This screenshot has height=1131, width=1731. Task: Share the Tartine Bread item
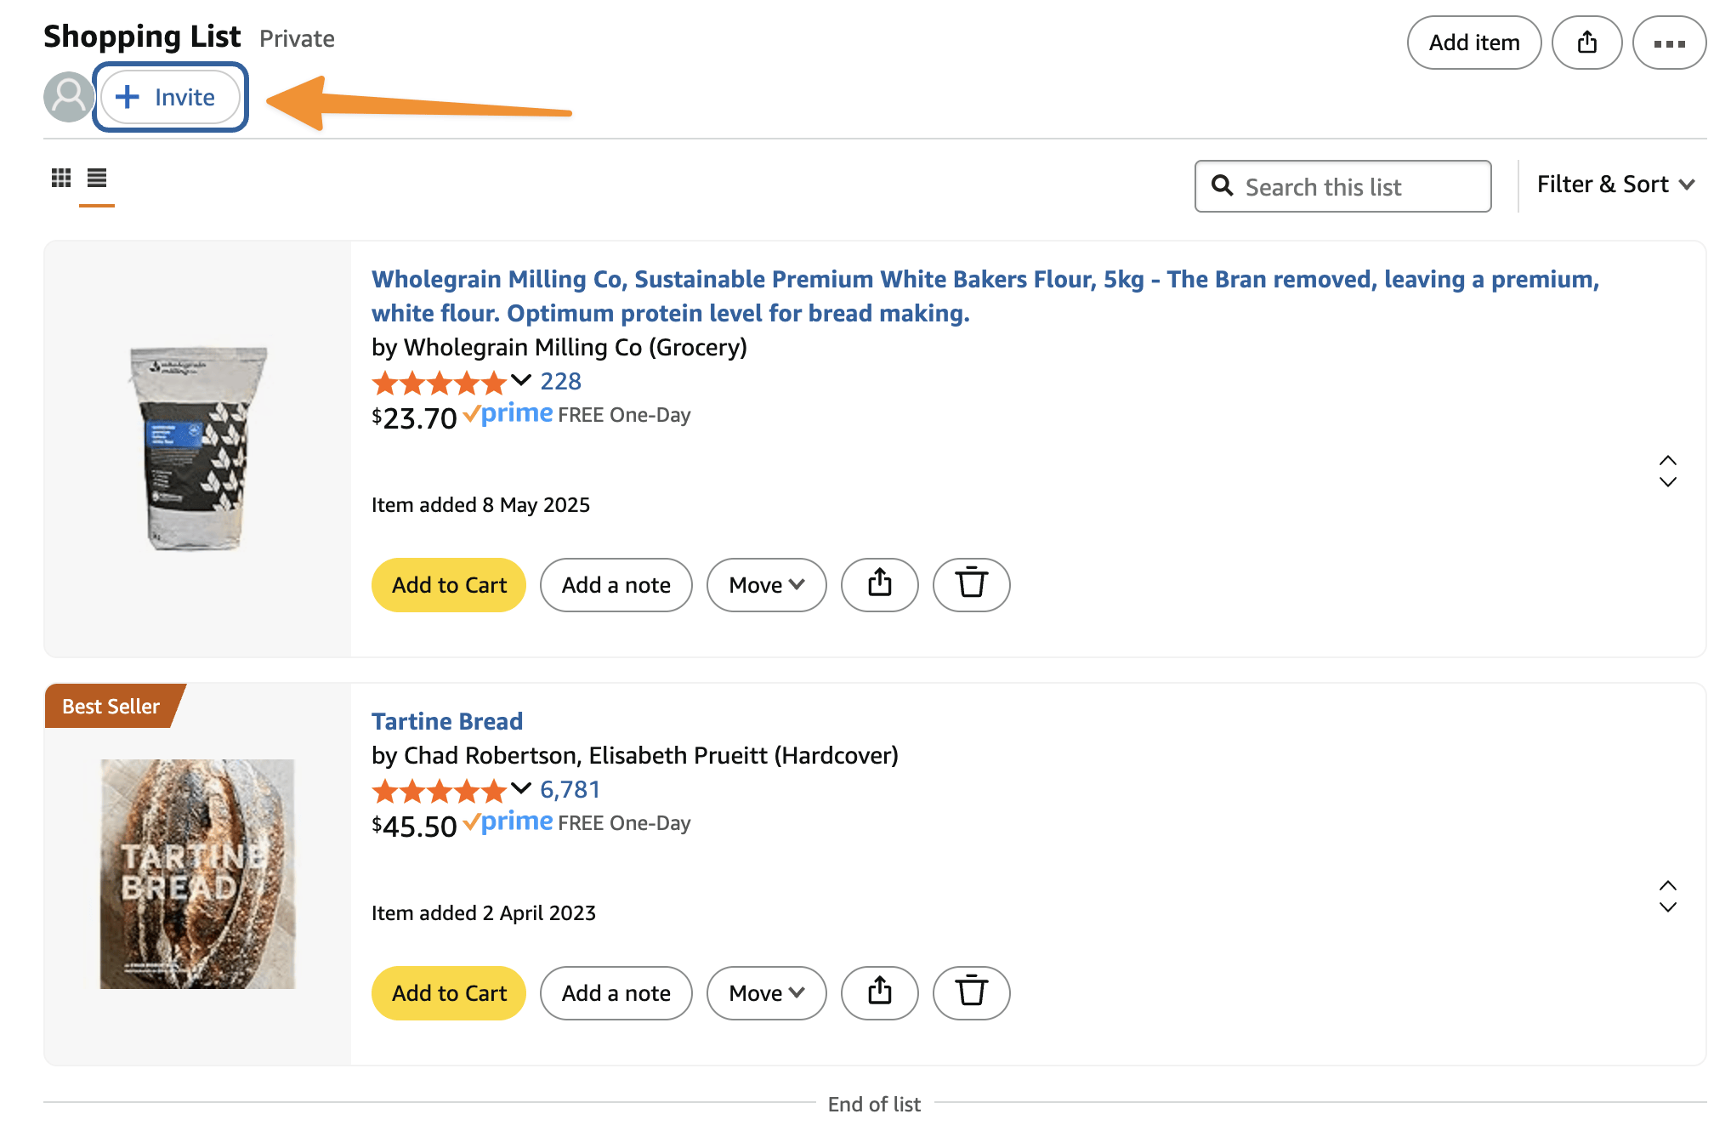(x=879, y=992)
